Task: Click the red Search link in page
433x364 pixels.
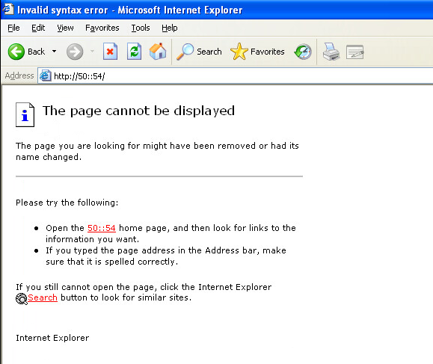Action: (x=43, y=297)
